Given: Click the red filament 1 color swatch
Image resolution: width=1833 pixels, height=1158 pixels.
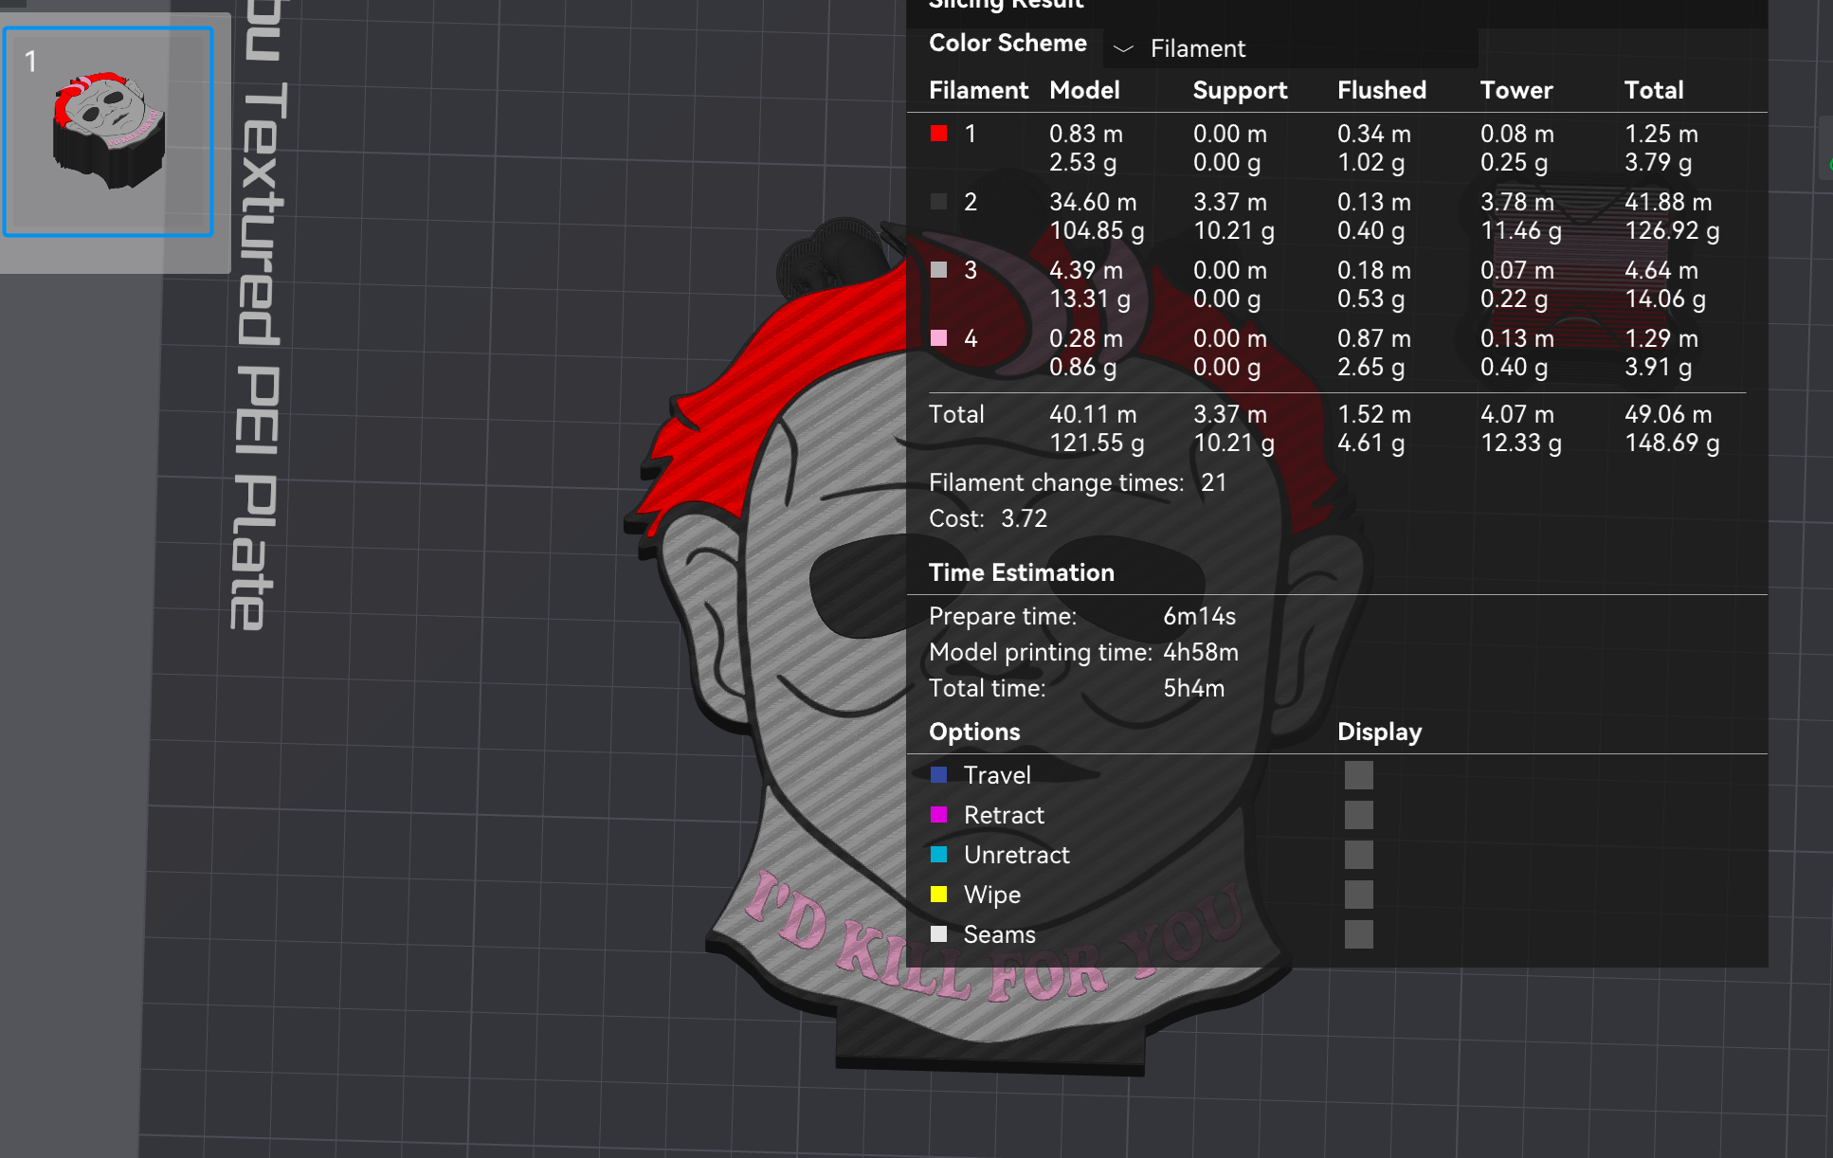Looking at the screenshot, I should (x=938, y=134).
